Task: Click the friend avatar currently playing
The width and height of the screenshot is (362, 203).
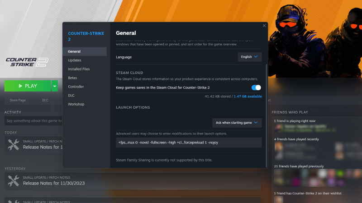Action: click(x=278, y=128)
